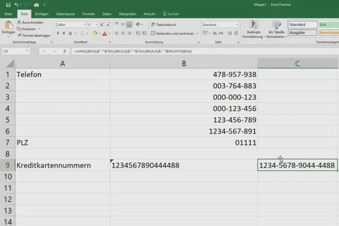Viewport: 339px width, 226px height.
Task: Click the thousands separator 000 icon
Action: (x=221, y=33)
